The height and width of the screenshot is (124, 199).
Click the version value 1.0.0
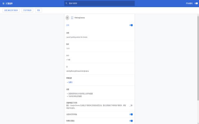tap(68, 48)
